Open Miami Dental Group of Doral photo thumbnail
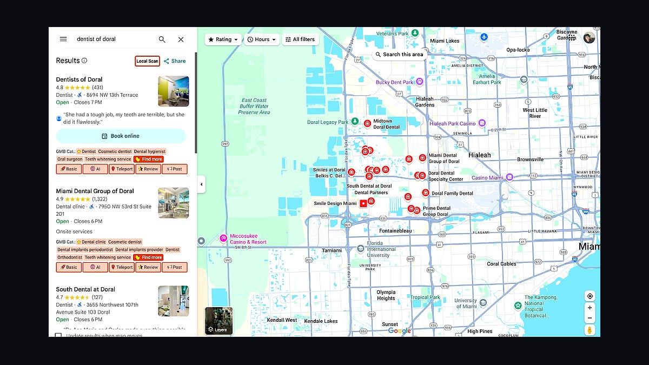The width and height of the screenshot is (649, 365). pyautogui.click(x=174, y=203)
